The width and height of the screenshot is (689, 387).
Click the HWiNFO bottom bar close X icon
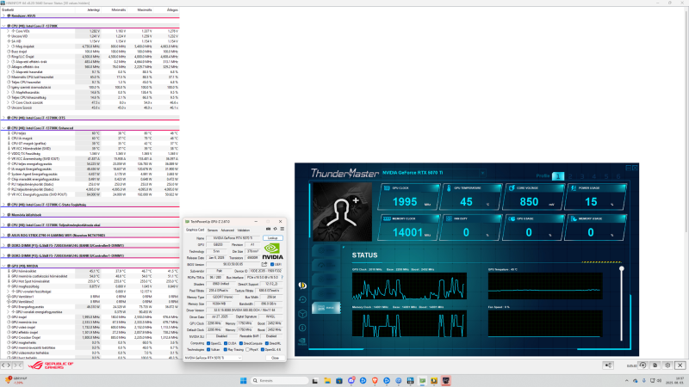(680, 365)
